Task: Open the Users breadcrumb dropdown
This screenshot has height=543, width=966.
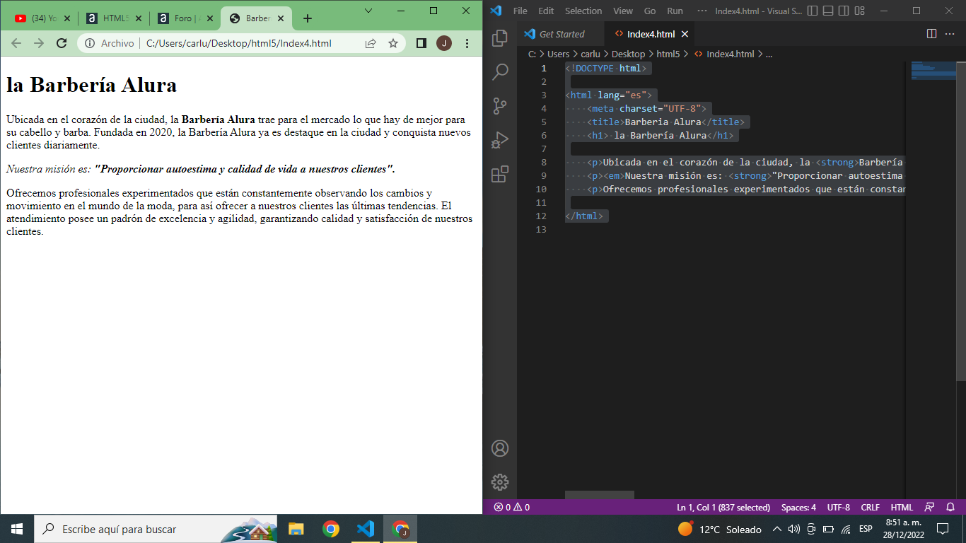Action: pyautogui.click(x=558, y=54)
